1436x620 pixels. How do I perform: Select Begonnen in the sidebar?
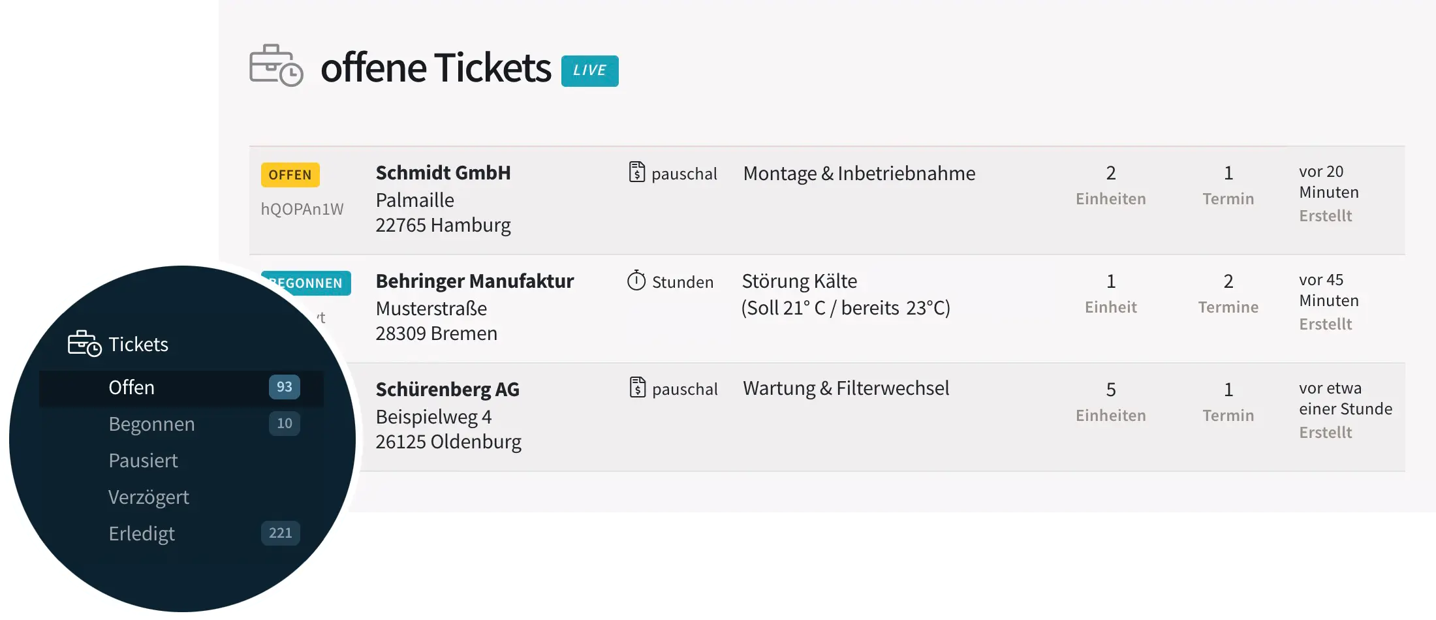click(x=151, y=424)
